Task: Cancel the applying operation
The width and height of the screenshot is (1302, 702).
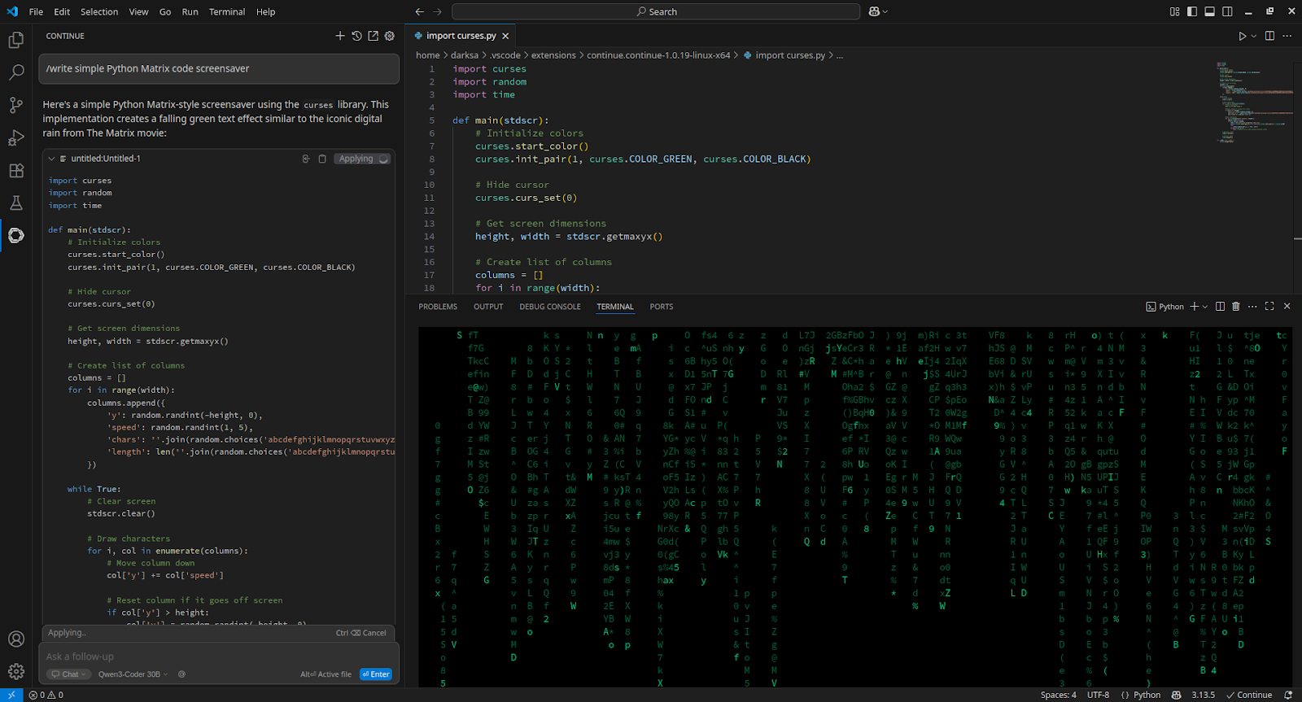Action: 361,633
